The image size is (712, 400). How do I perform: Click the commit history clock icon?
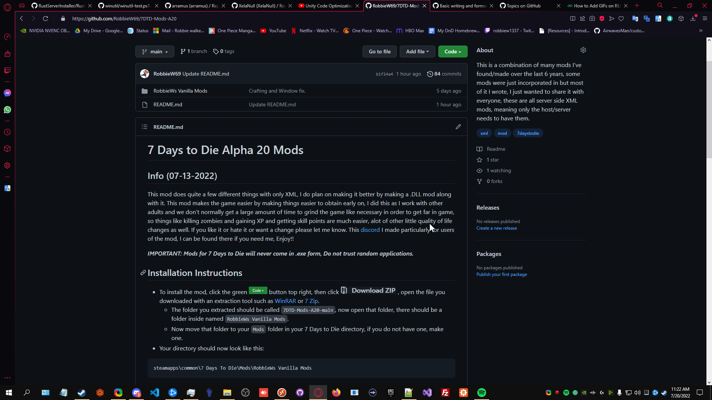(x=430, y=74)
